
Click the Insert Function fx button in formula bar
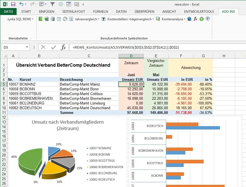pyautogui.click(x=63, y=47)
